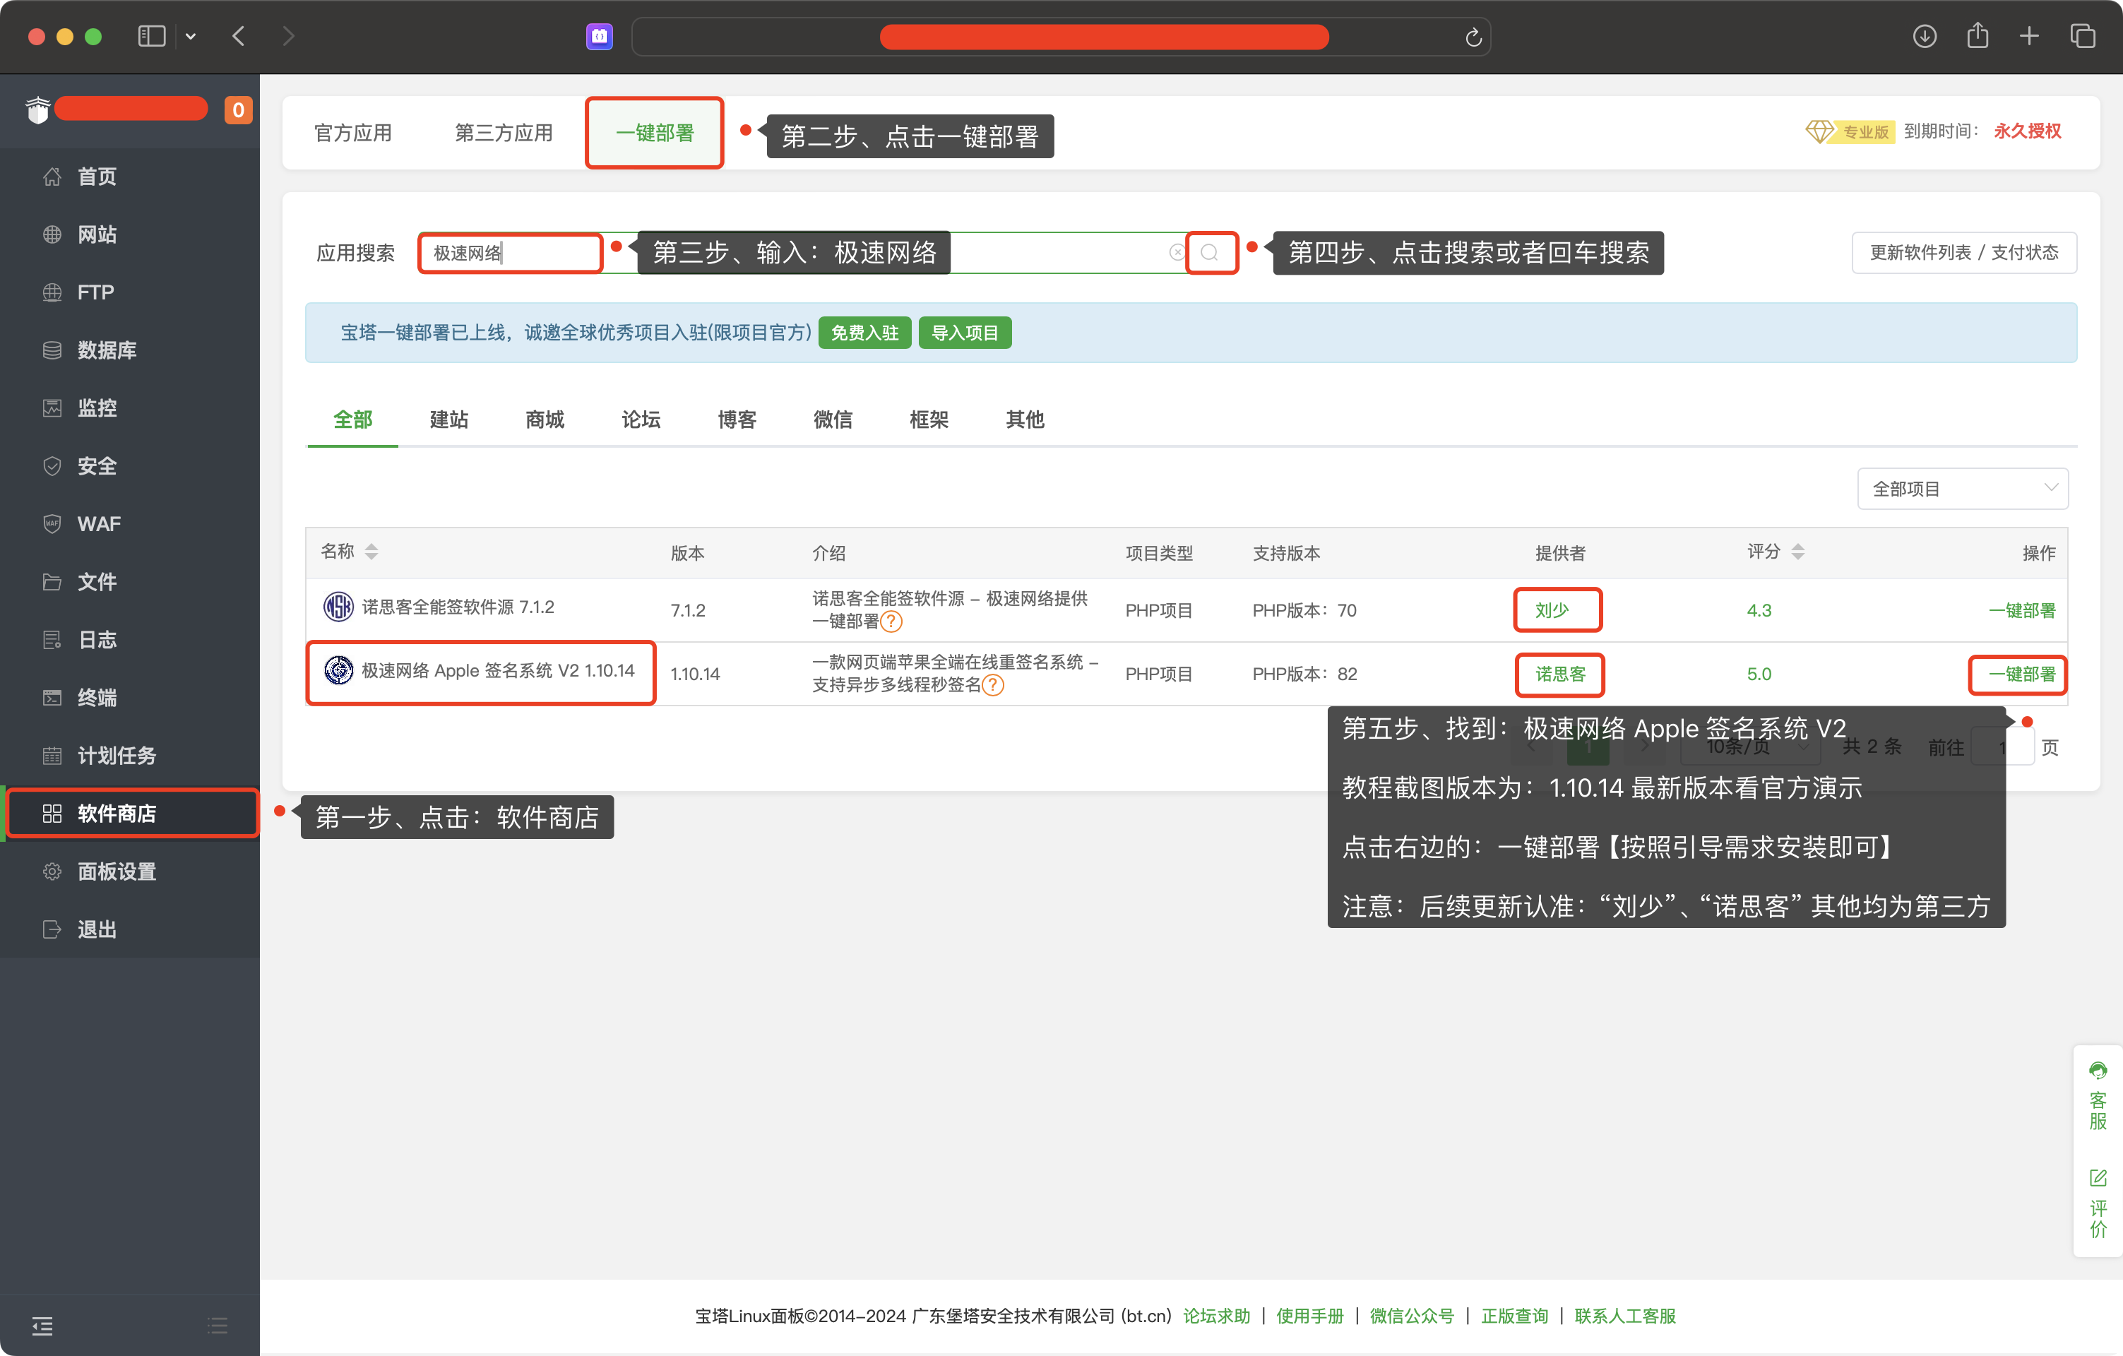This screenshot has width=2123, height=1356.
Task: Click 极速网络 Apple 签名系统 V2 row name
Action: 498,671
